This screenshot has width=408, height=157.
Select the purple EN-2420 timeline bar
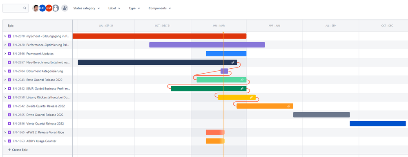207,45
